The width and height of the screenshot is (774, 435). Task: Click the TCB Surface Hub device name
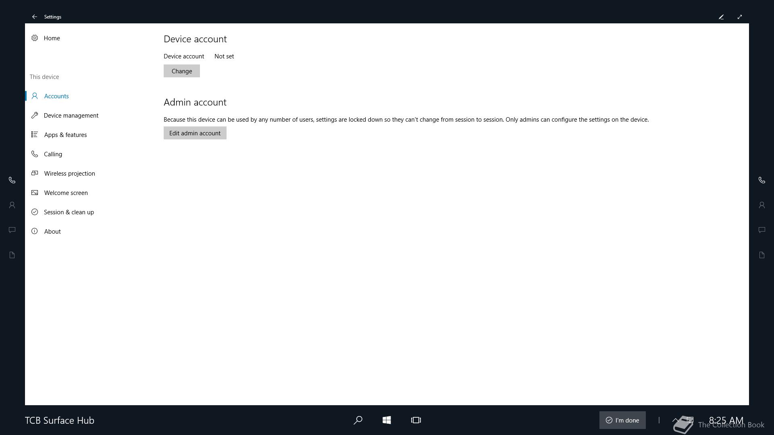click(x=60, y=420)
